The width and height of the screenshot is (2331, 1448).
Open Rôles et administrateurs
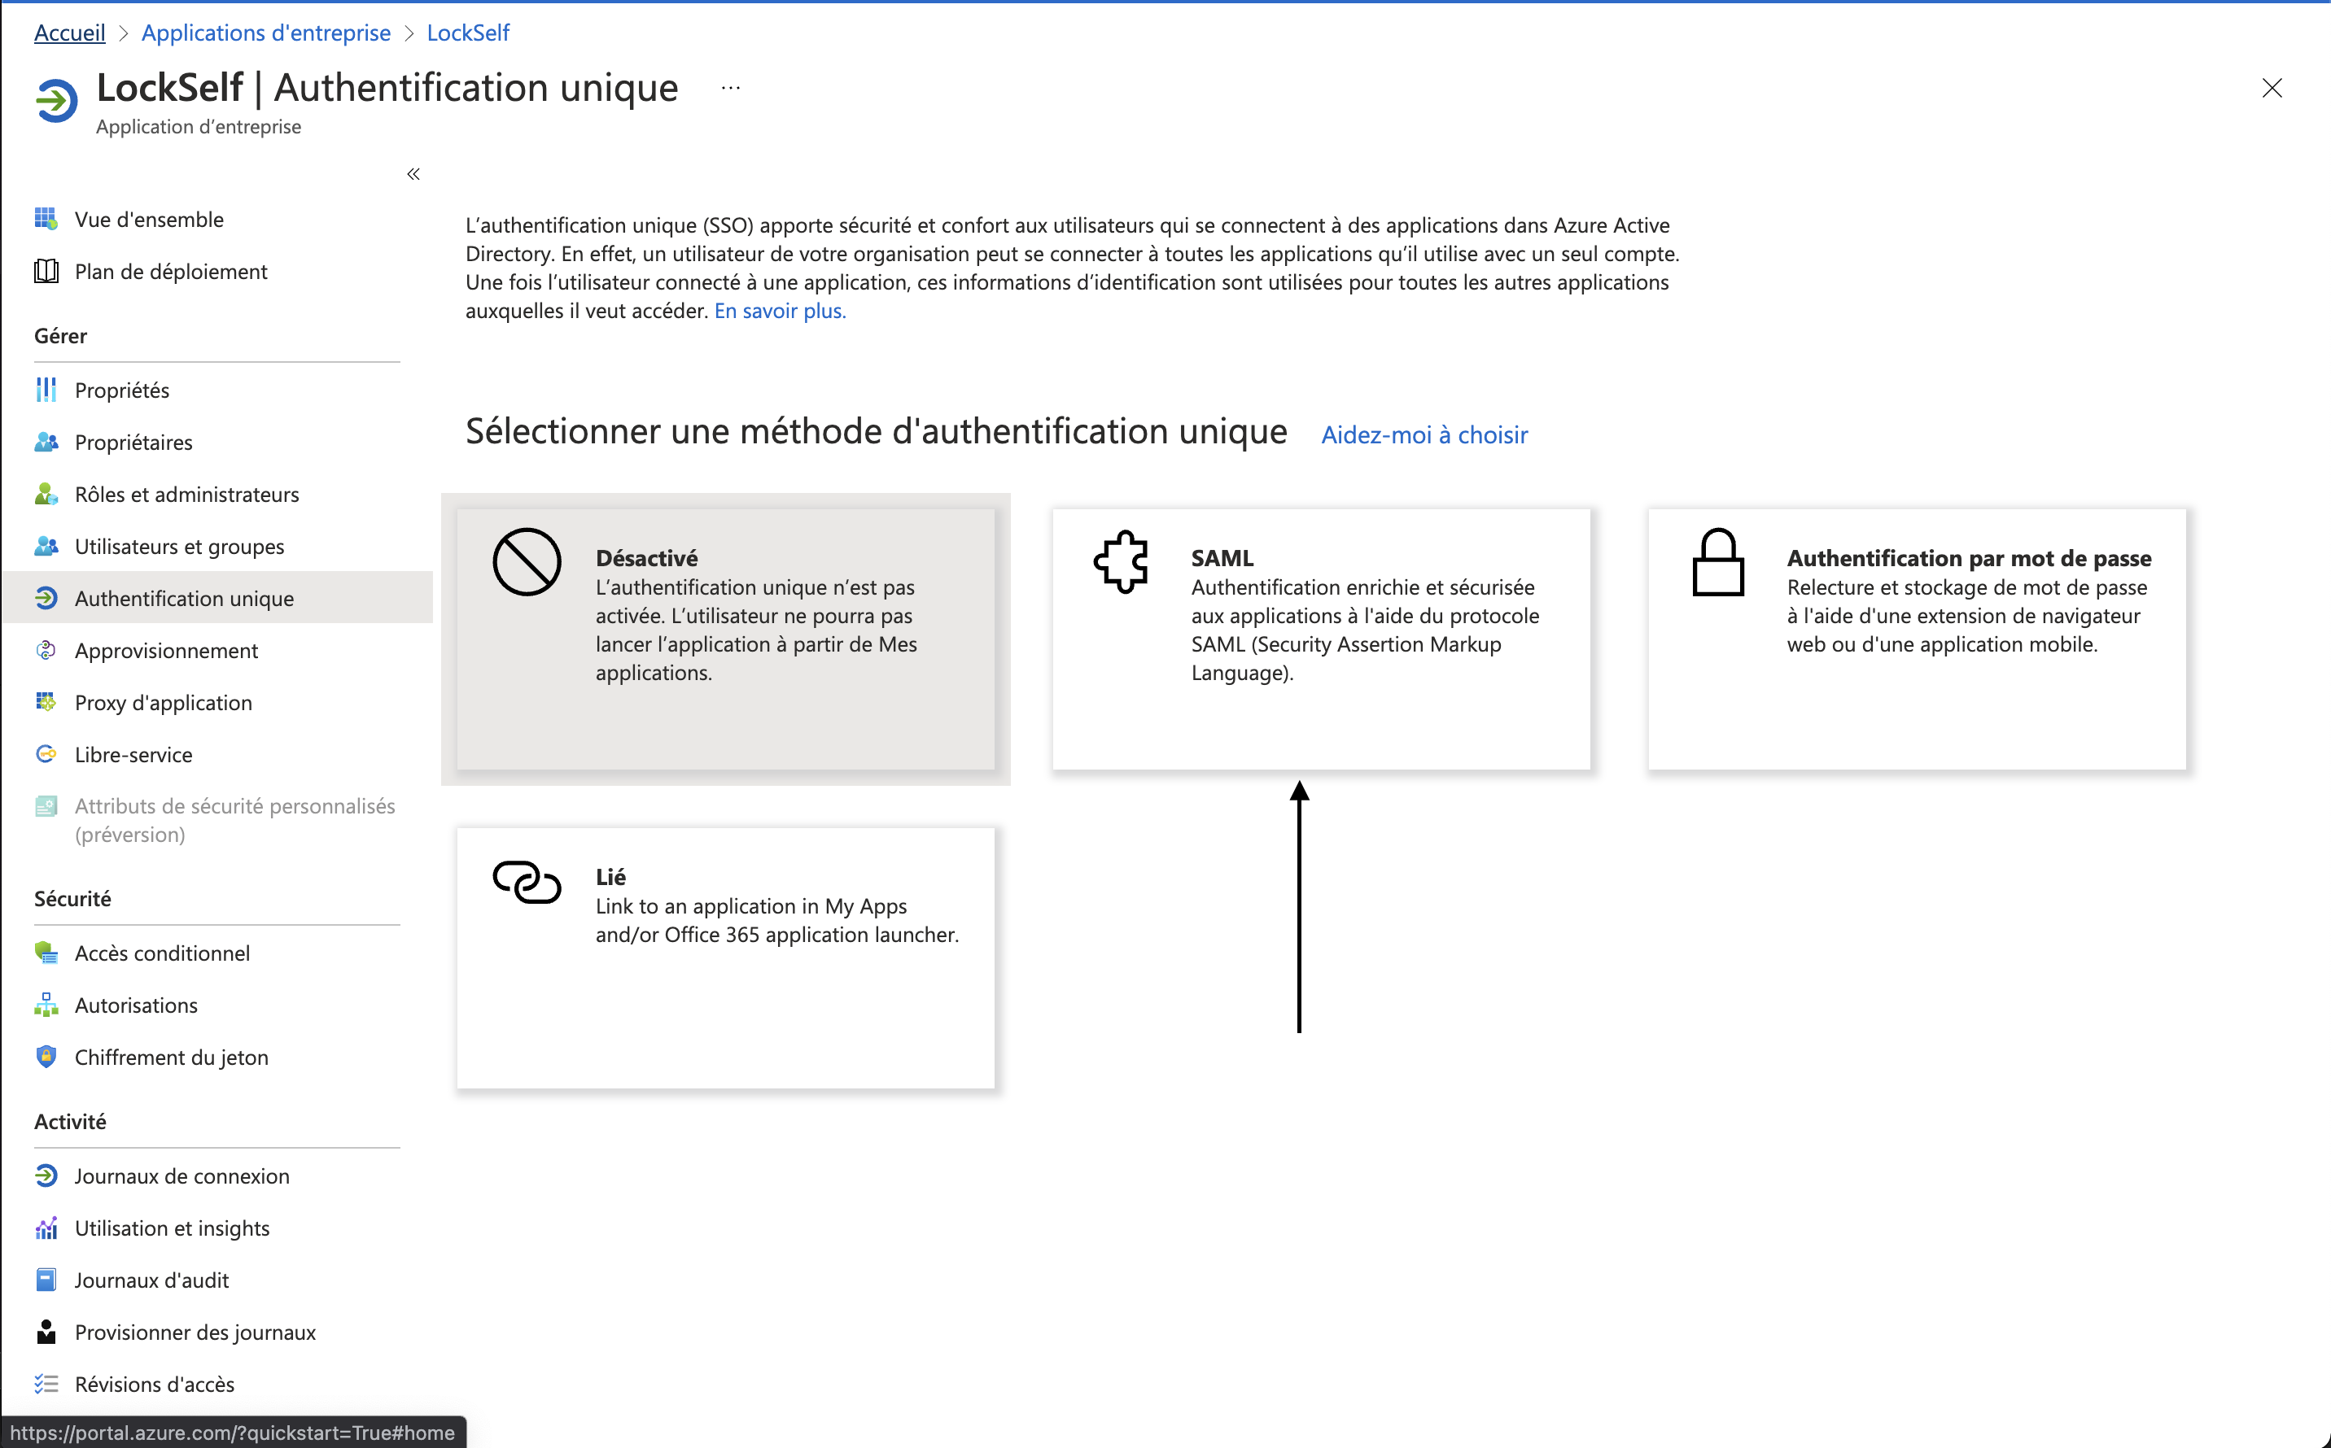click(186, 494)
